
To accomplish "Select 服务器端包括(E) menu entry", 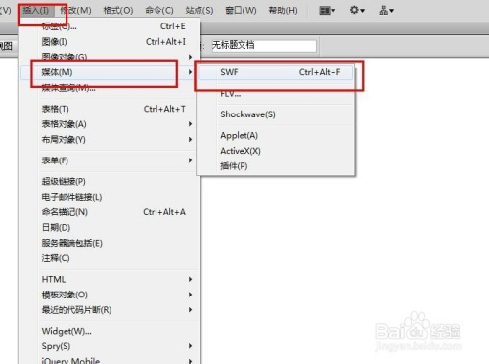I will click(x=110, y=243).
